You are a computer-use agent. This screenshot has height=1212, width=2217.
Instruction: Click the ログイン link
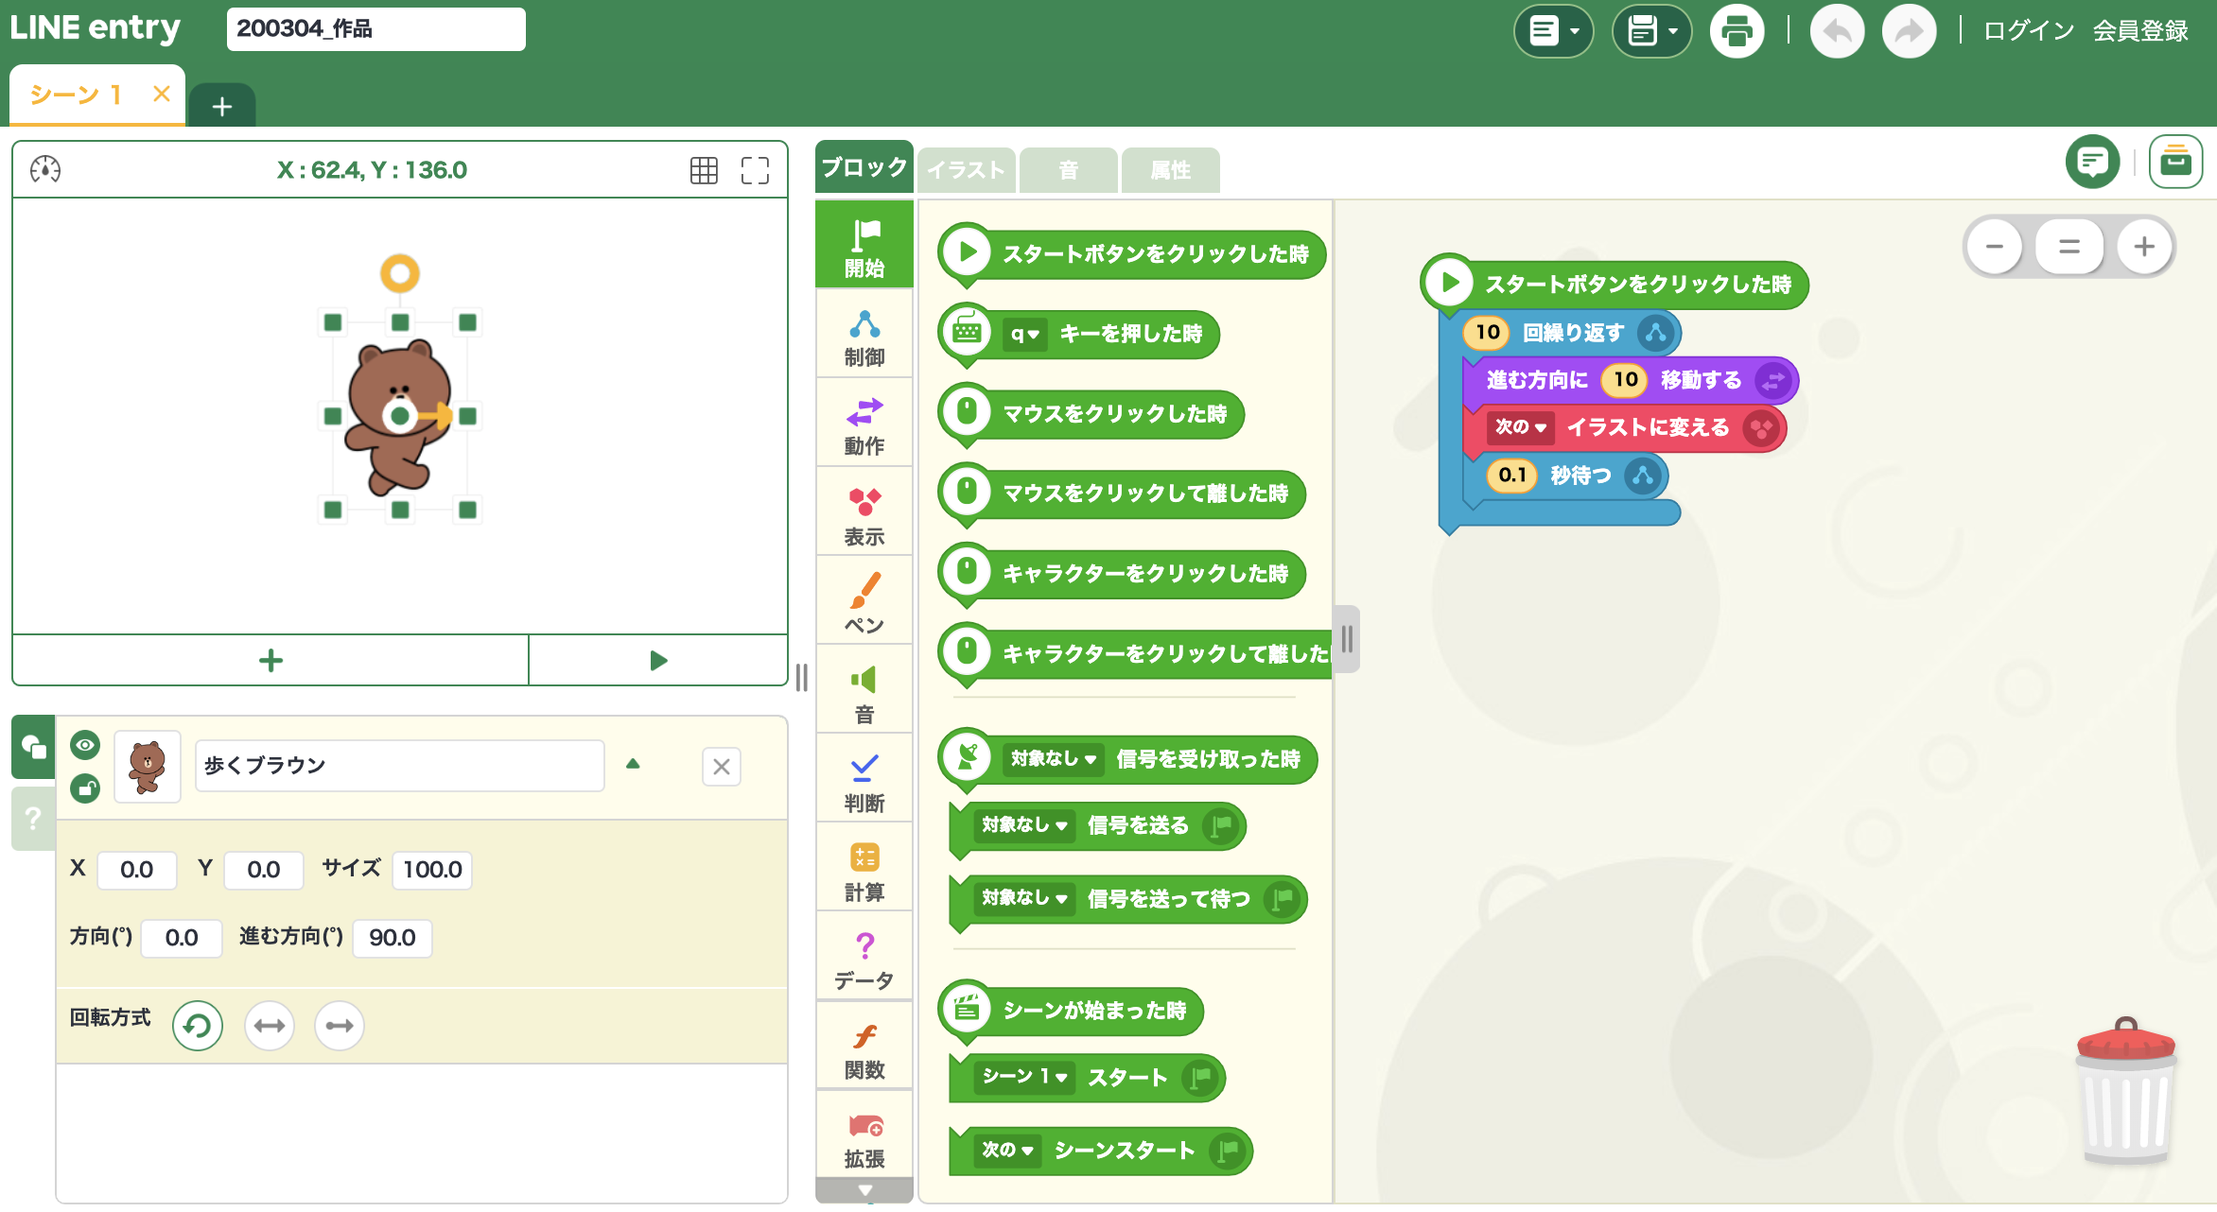click(2028, 31)
